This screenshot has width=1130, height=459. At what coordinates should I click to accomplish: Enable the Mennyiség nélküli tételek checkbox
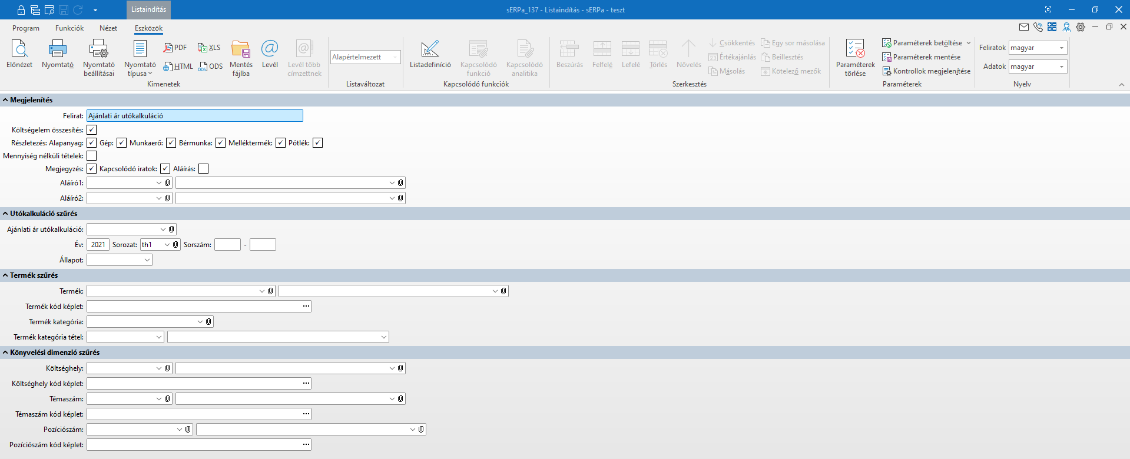pos(92,156)
